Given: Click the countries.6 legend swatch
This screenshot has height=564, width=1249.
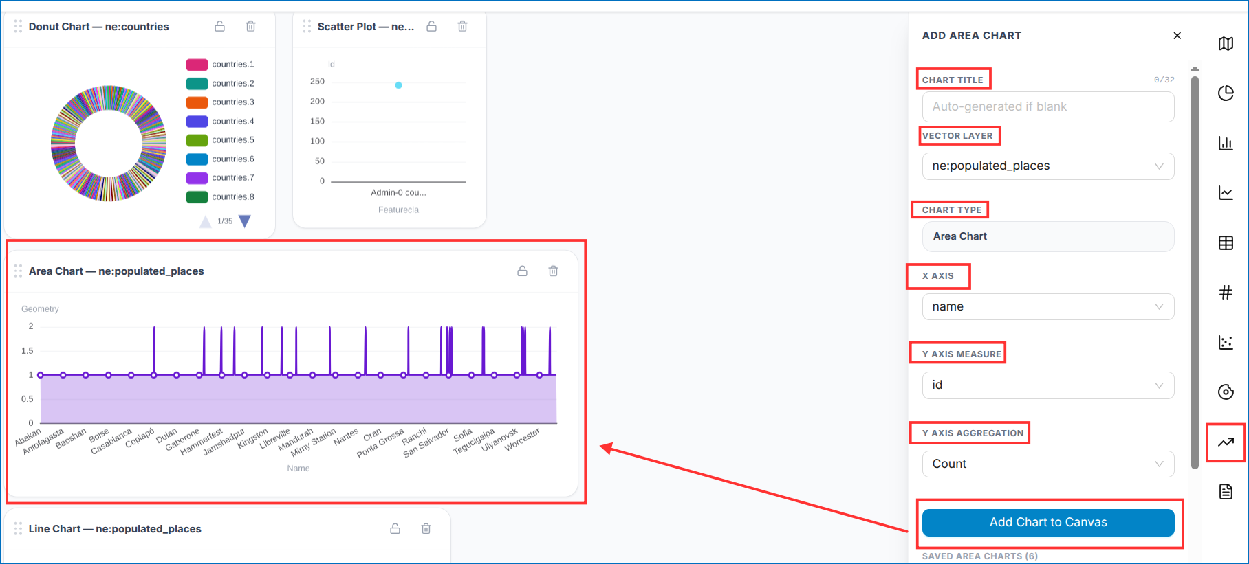Looking at the screenshot, I should click(x=197, y=159).
